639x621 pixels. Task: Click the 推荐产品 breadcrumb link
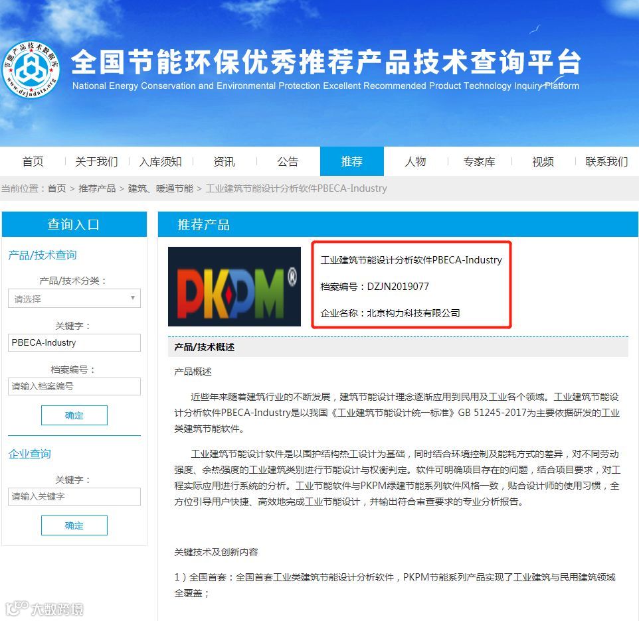(97, 188)
